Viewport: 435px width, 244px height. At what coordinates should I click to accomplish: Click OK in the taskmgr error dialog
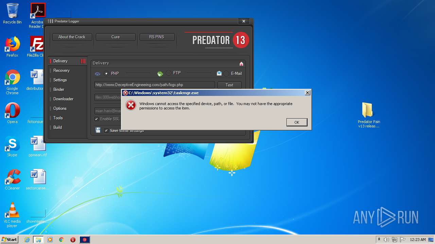pos(297,122)
